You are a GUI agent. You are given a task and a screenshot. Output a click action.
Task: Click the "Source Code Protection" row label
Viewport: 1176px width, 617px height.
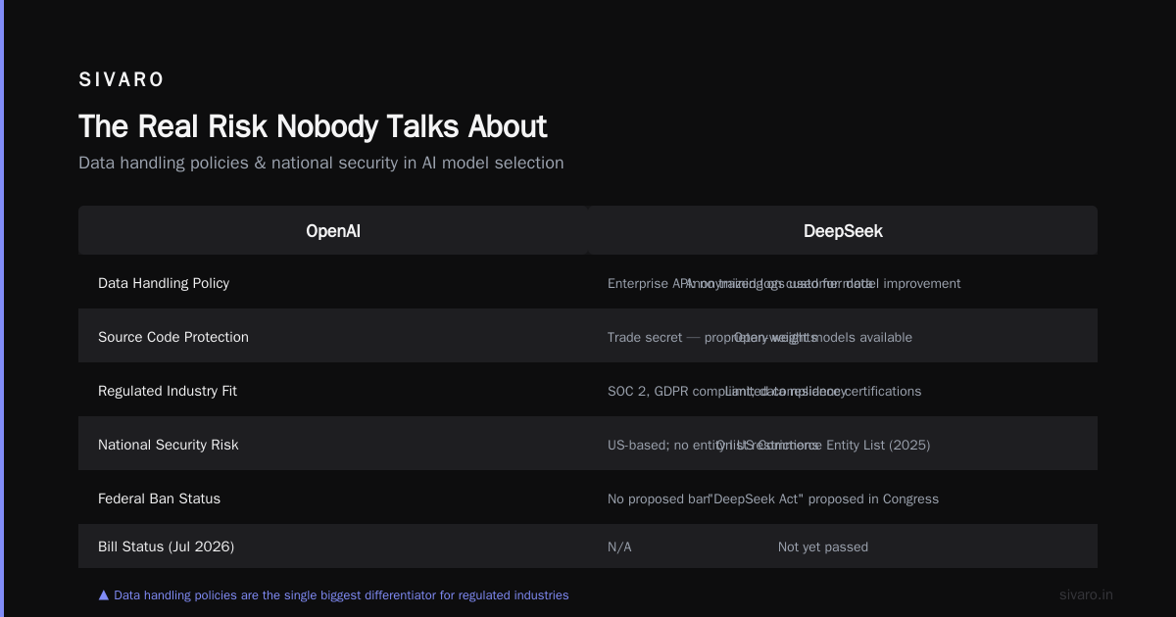click(x=173, y=337)
